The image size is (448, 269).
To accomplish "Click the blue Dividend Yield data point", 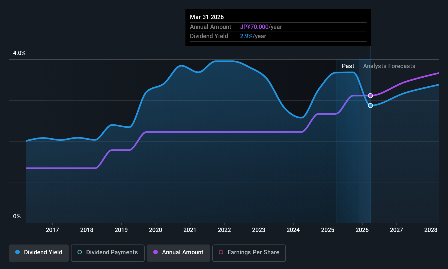I will (x=370, y=105).
